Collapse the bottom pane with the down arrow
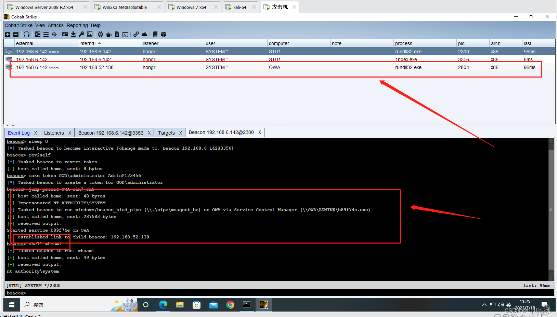The height and width of the screenshot is (317, 557). [13, 126]
